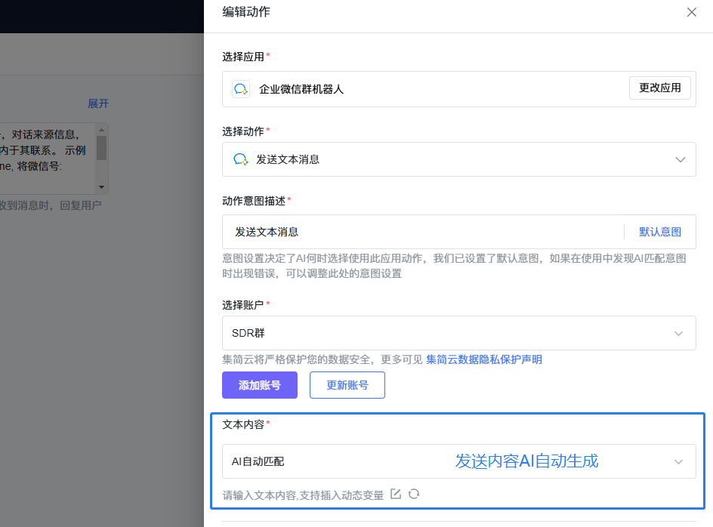Click the 默认意图 link
The image size is (713, 527).
[660, 232]
